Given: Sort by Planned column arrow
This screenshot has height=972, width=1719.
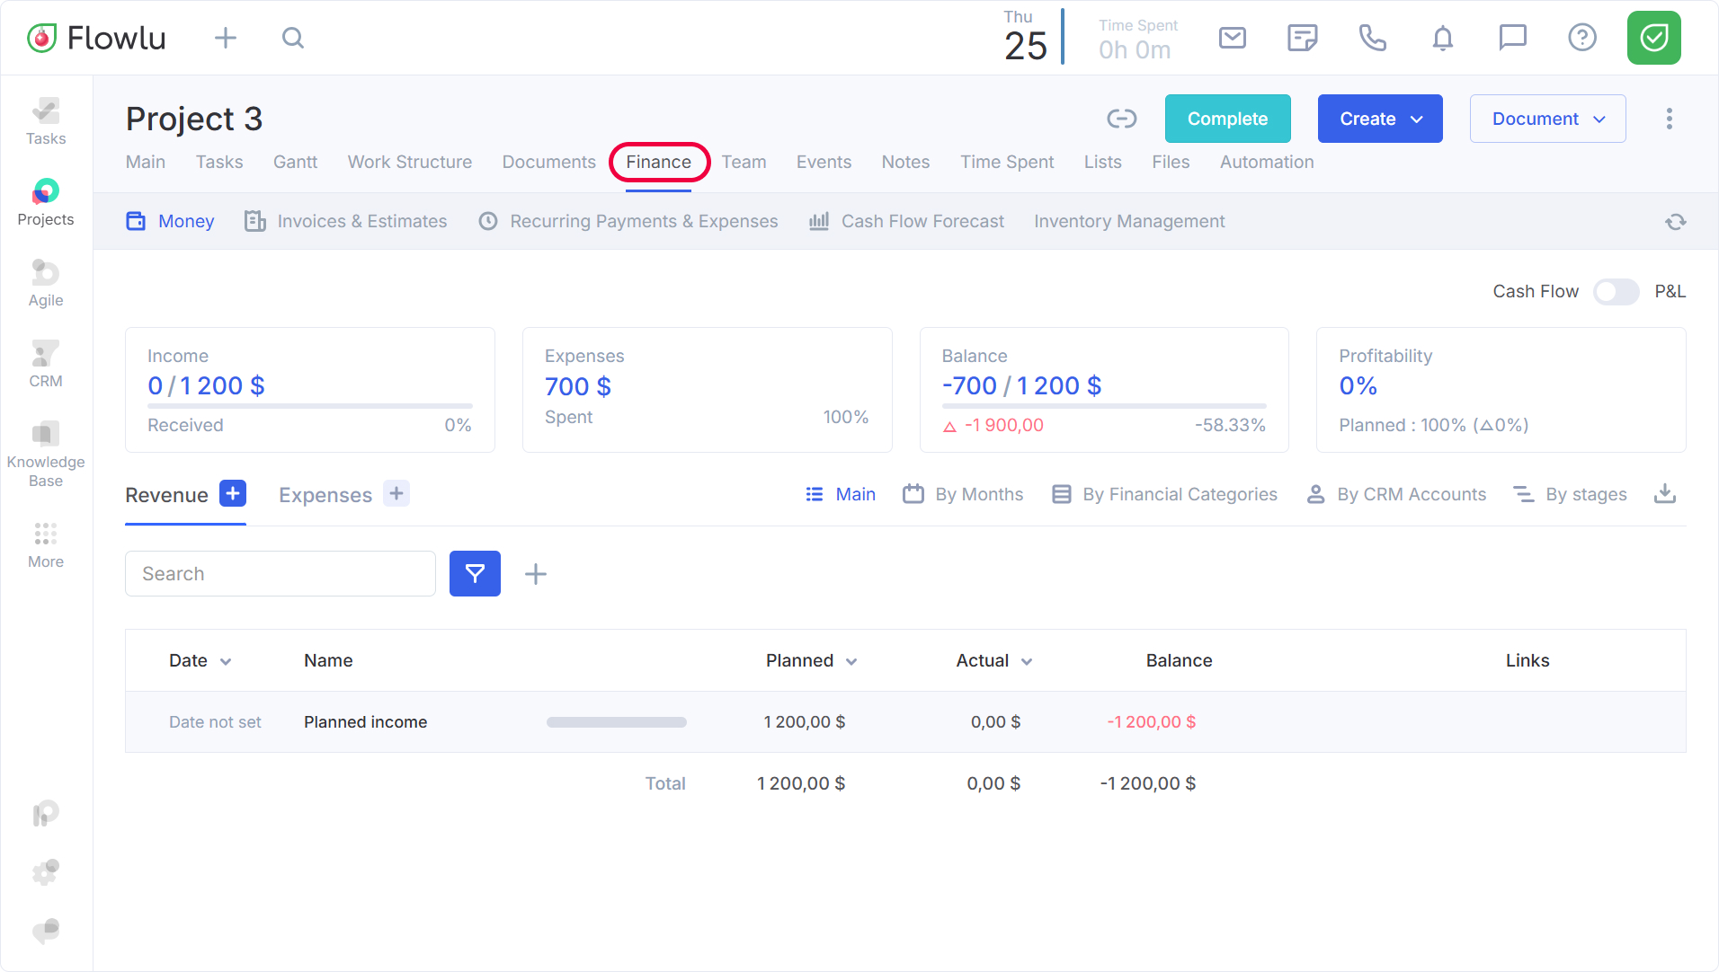Looking at the screenshot, I should point(851,662).
